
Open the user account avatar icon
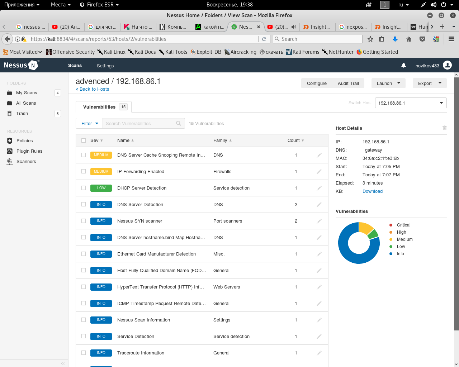(x=447, y=65)
